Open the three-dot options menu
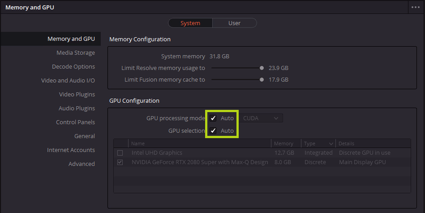The height and width of the screenshot is (213, 425). coord(416,7)
